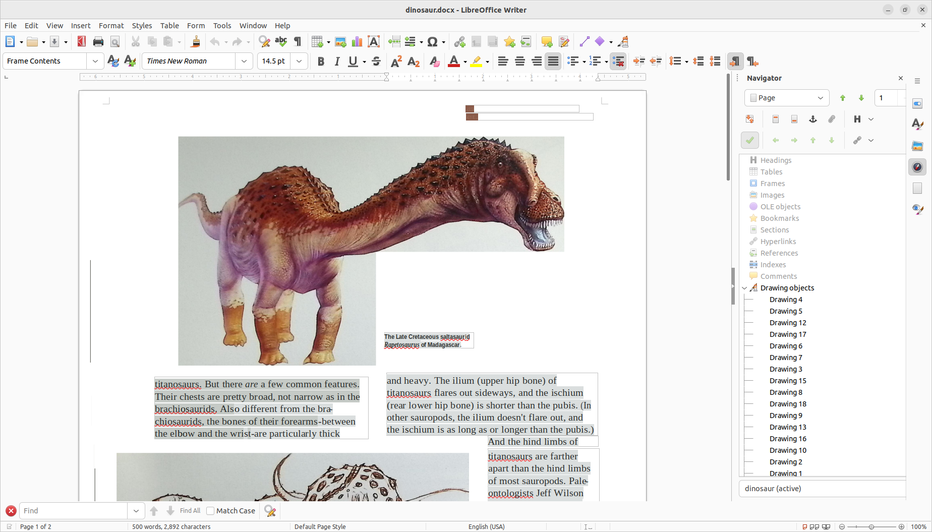Open line spacing dropdown
This screenshot has height=532, width=932.
click(686, 62)
